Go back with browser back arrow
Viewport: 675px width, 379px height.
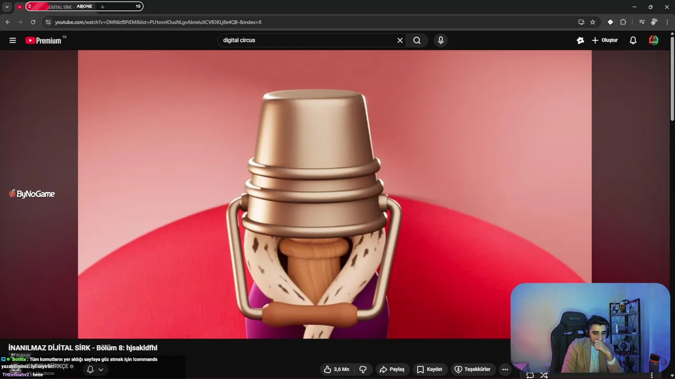[7, 22]
